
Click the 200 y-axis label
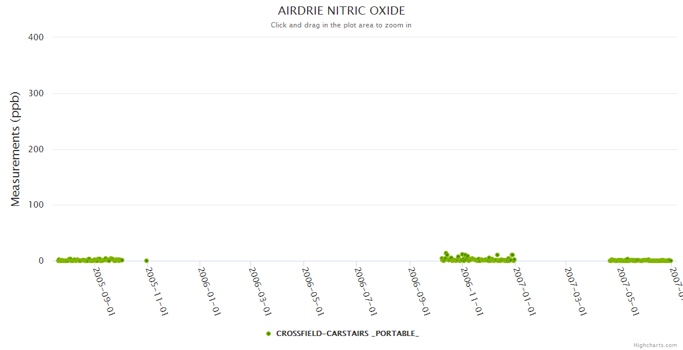click(x=36, y=149)
